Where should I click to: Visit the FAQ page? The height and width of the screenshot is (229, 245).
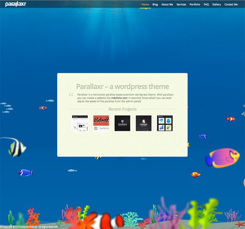point(206,4)
